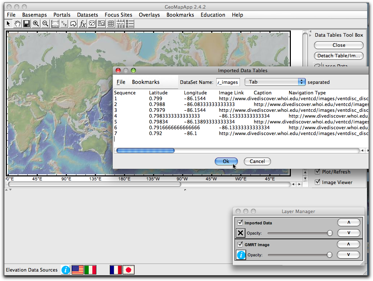373x281 pixels.
Task: Select the arrow selection tool
Action: click(9, 23)
